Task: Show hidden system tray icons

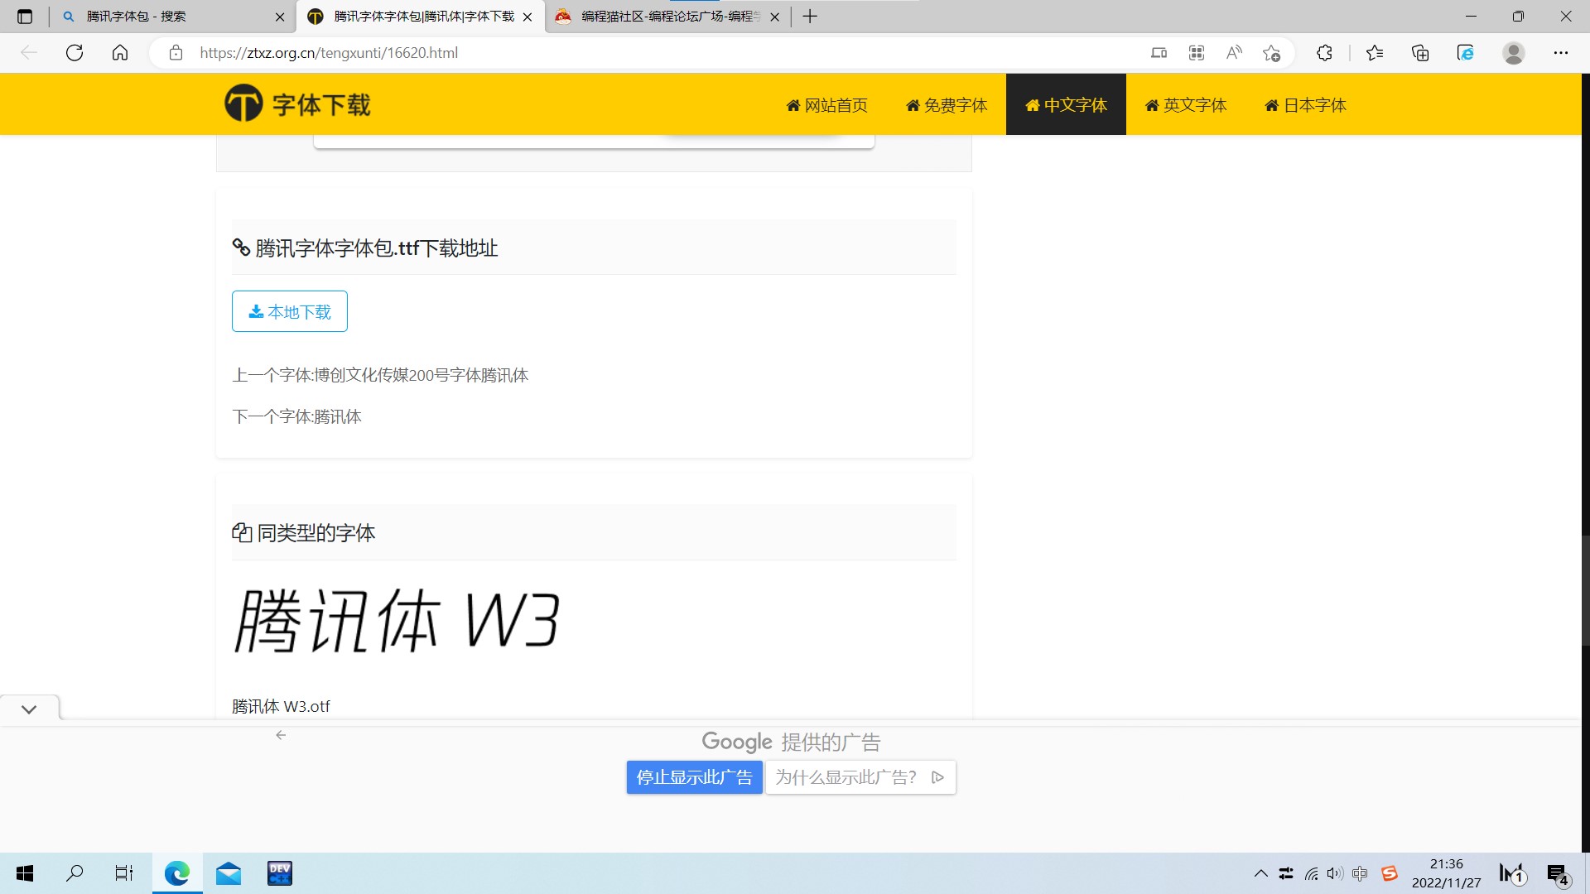Action: [1260, 873]
